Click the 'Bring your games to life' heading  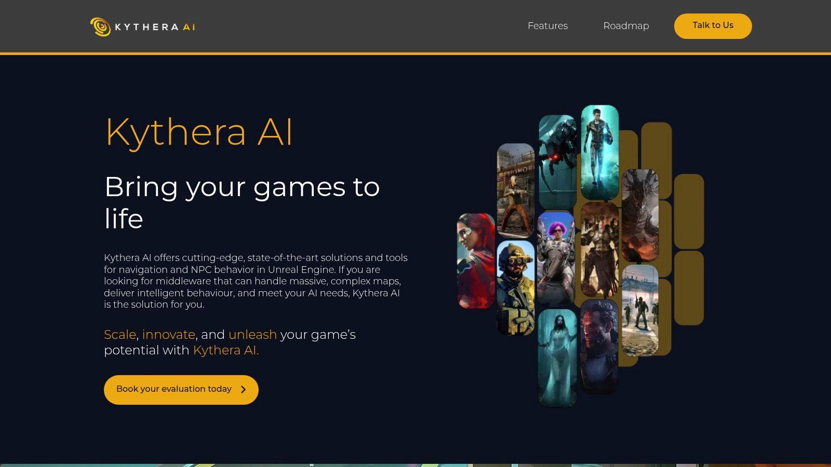pyautogui.click(x=242, y=202)
